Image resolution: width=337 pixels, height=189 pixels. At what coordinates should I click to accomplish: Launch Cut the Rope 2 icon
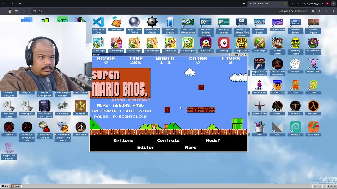pos(188,45)
